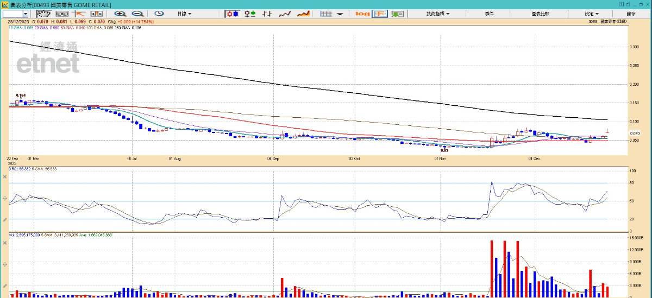Open the 設定 dropdown menu
Screen dimensions: 652x298
click(592, 13)
